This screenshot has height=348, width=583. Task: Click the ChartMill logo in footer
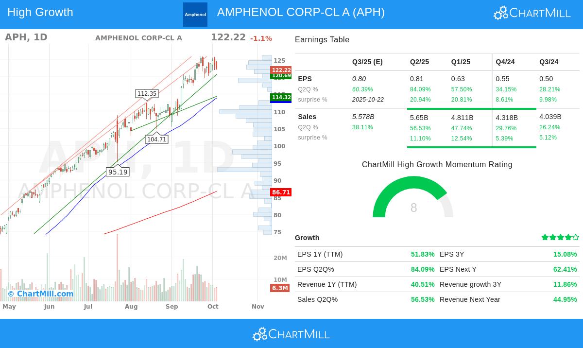291,334
